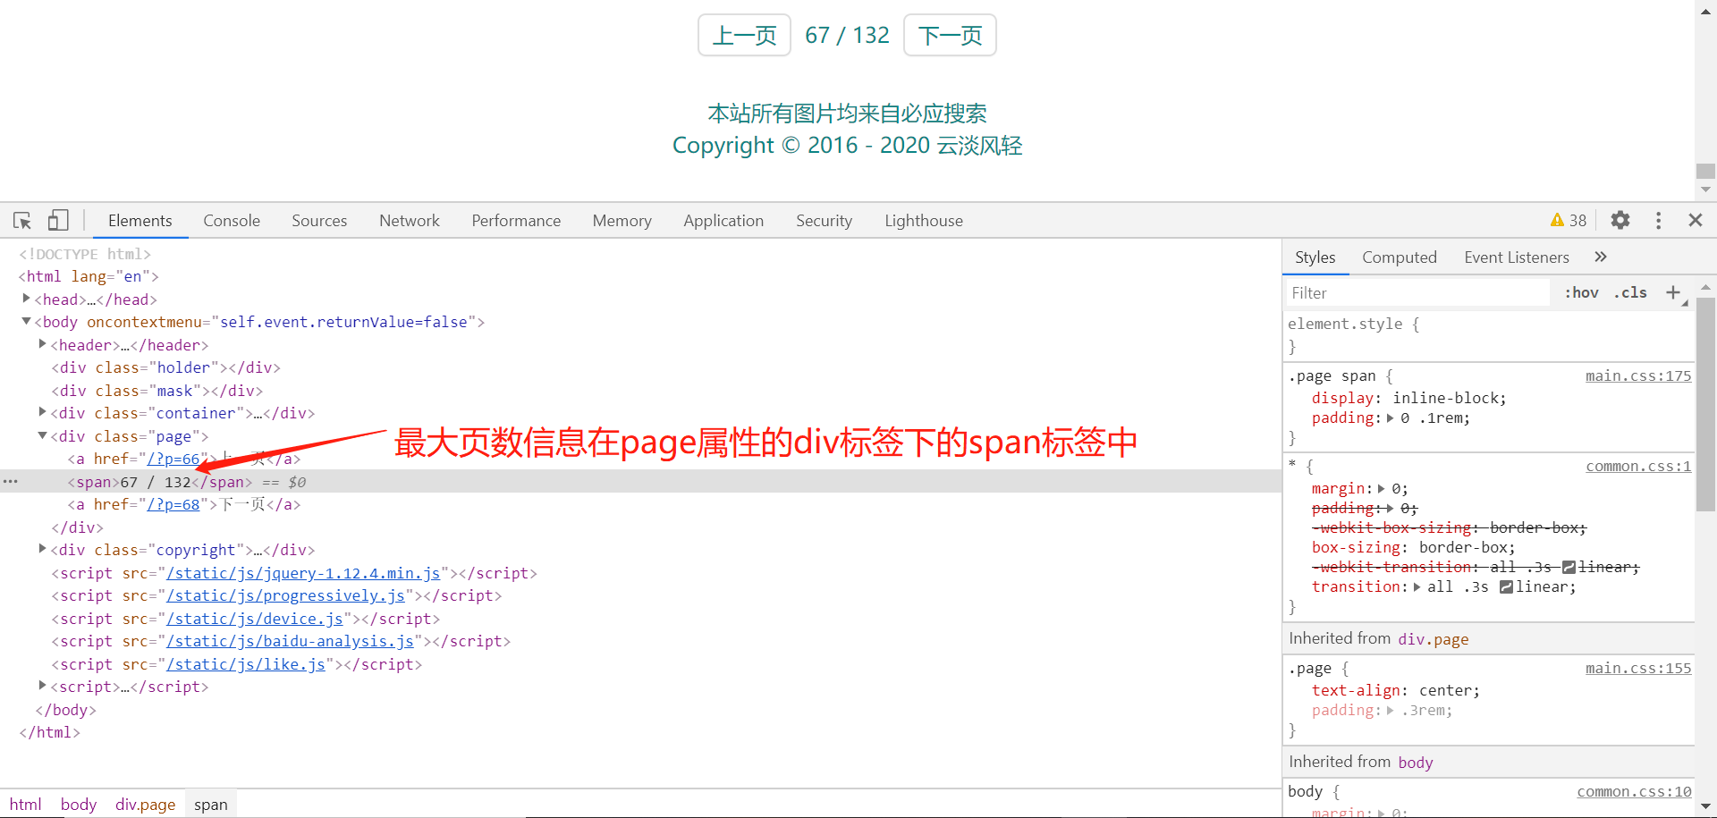
Task: Toggle the device toolbar icon
Action: coord(58,220)
